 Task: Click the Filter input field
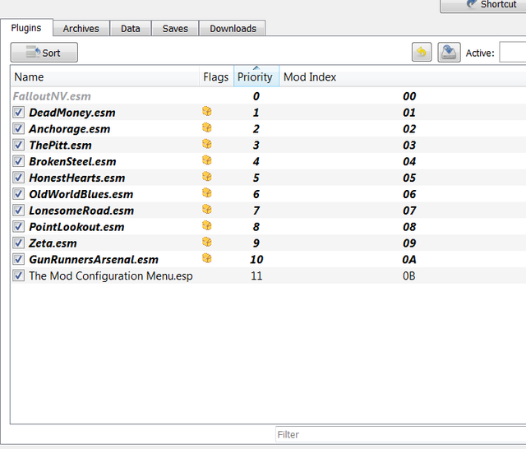point(400,434)
